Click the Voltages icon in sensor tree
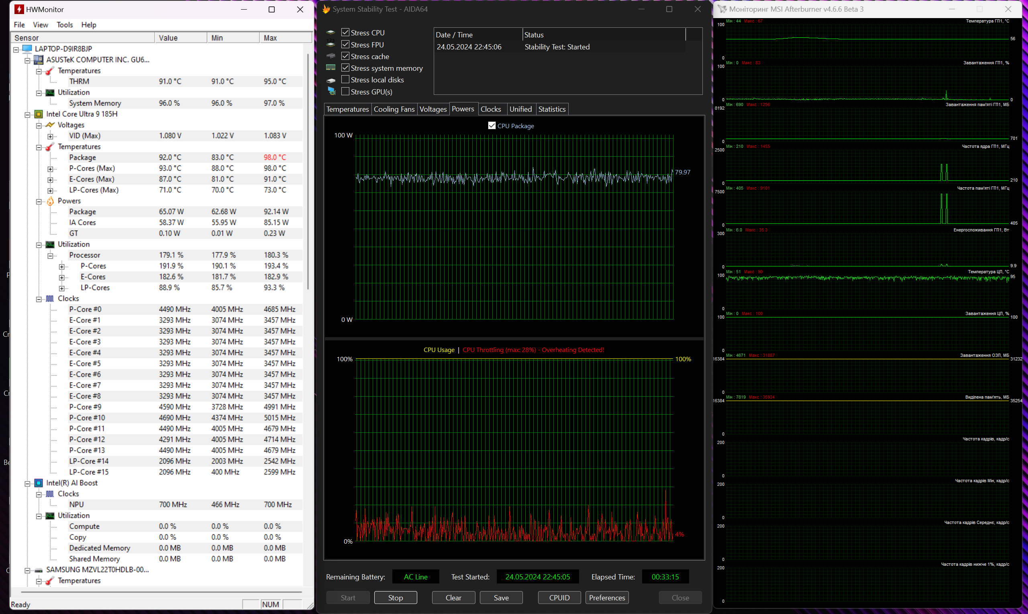Viewport: 1028px width, 614px height. coord(50,125)
